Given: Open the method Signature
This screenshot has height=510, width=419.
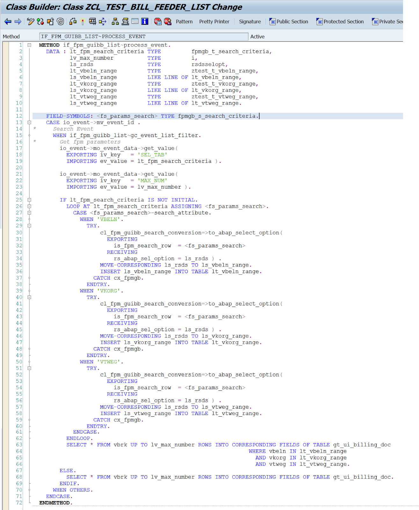Looking at the screenshot, I should pyautogui.click(x=250, y=22).
